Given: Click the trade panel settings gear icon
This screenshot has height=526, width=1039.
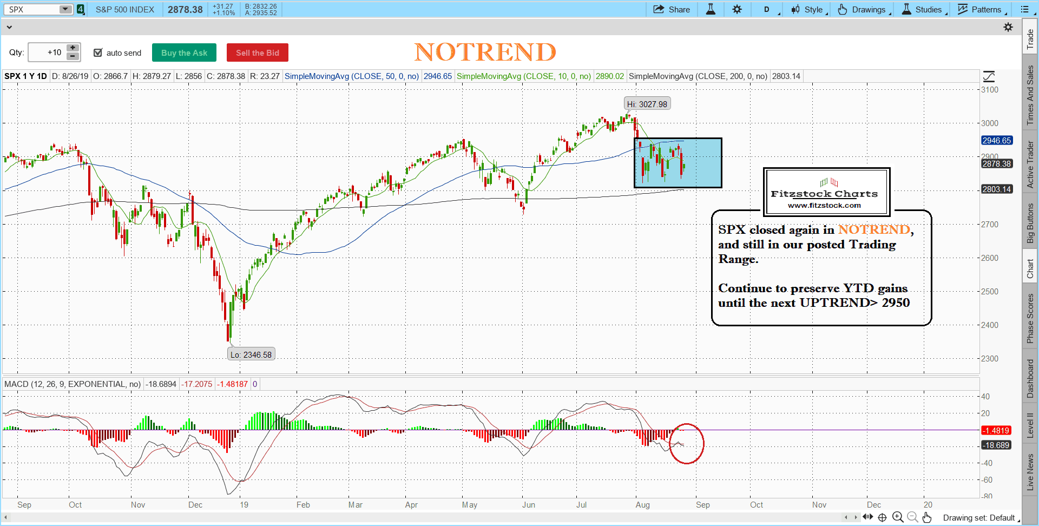Looking at the screenshot, I should pyautogui.click(x=1008, y=27).
